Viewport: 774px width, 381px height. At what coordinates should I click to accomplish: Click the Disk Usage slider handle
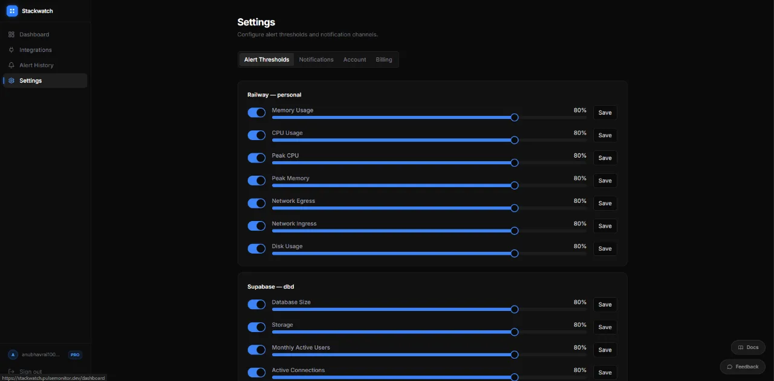[x=515, y=254]
